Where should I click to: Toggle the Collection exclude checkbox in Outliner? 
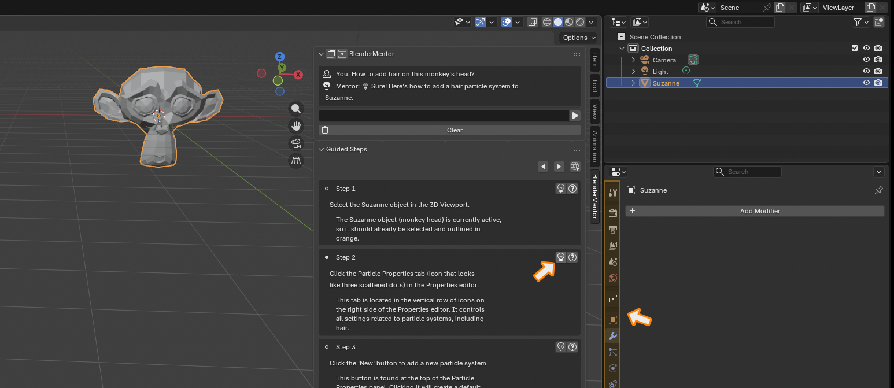pos(855,49)
